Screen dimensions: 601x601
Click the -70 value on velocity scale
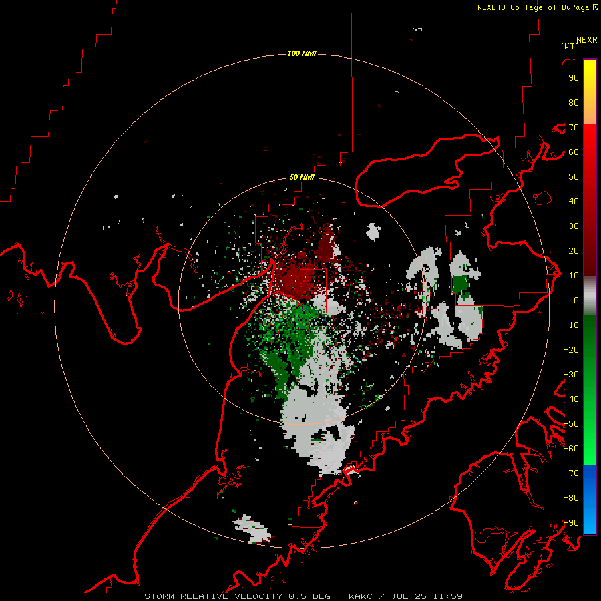pyautogui.click(x=571, y=473)
